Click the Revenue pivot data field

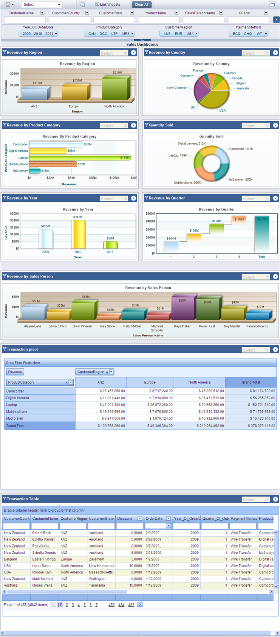coord(15,372)
